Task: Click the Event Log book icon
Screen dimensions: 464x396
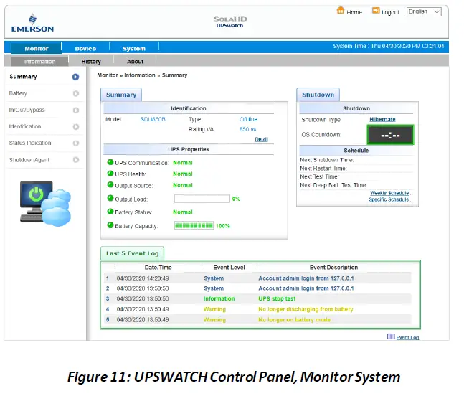Action: (391, 336)
